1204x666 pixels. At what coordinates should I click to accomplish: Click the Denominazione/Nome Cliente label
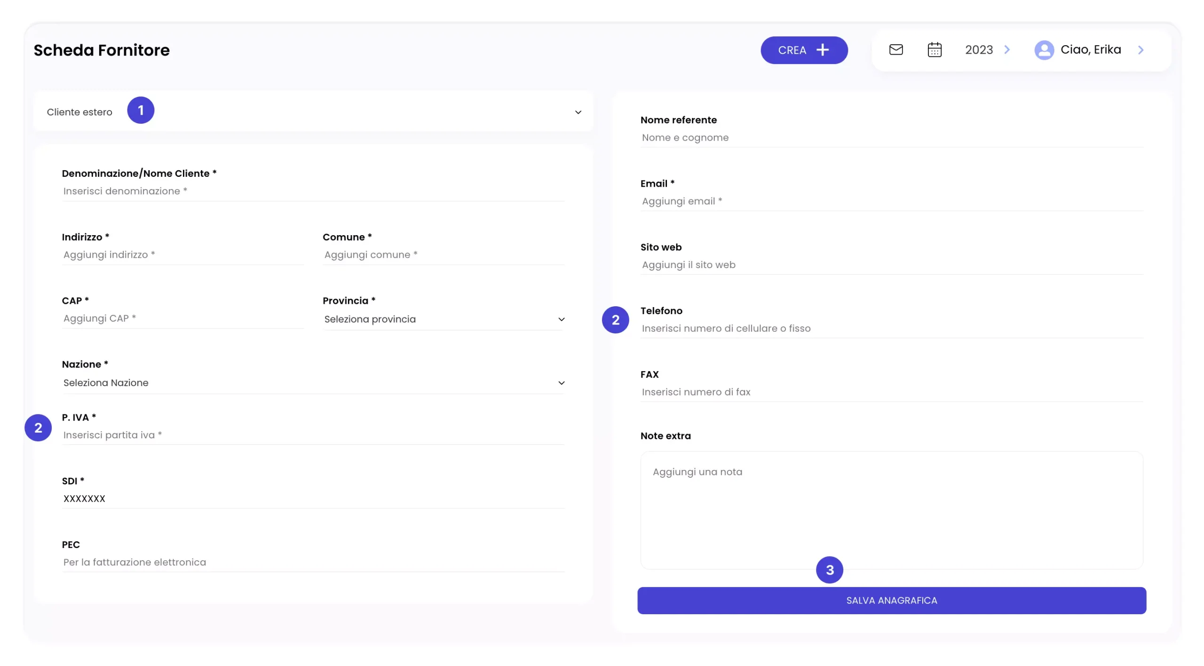[139, 173]
